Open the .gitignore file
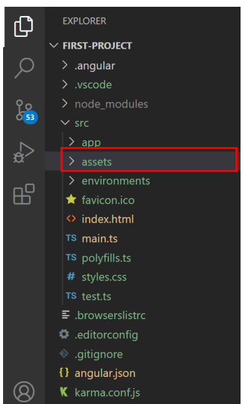Image resolution: width=243 pixels, height=404 pixels. point(143,354)
